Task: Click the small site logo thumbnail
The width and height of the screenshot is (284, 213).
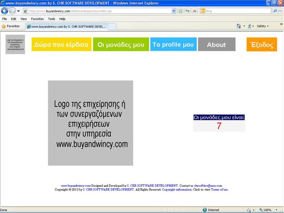Action: 15,44
